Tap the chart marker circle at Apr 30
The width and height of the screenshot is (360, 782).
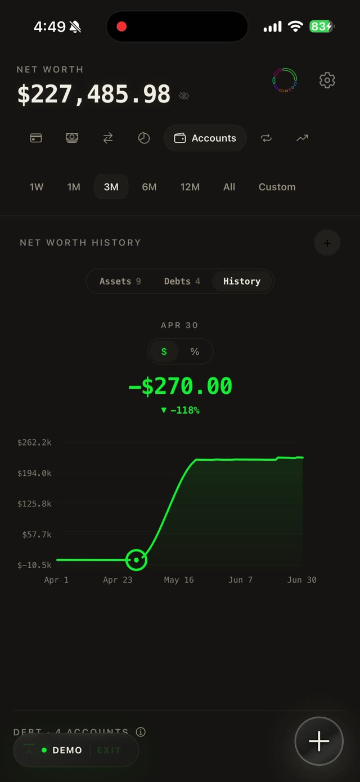click(x=136, y=560)
